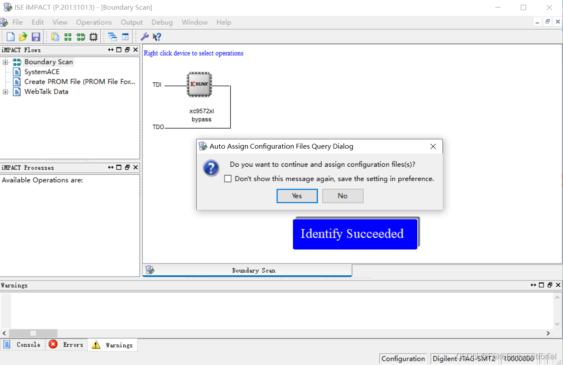Click the cascade windows toolbar icon

click(113, 37)
